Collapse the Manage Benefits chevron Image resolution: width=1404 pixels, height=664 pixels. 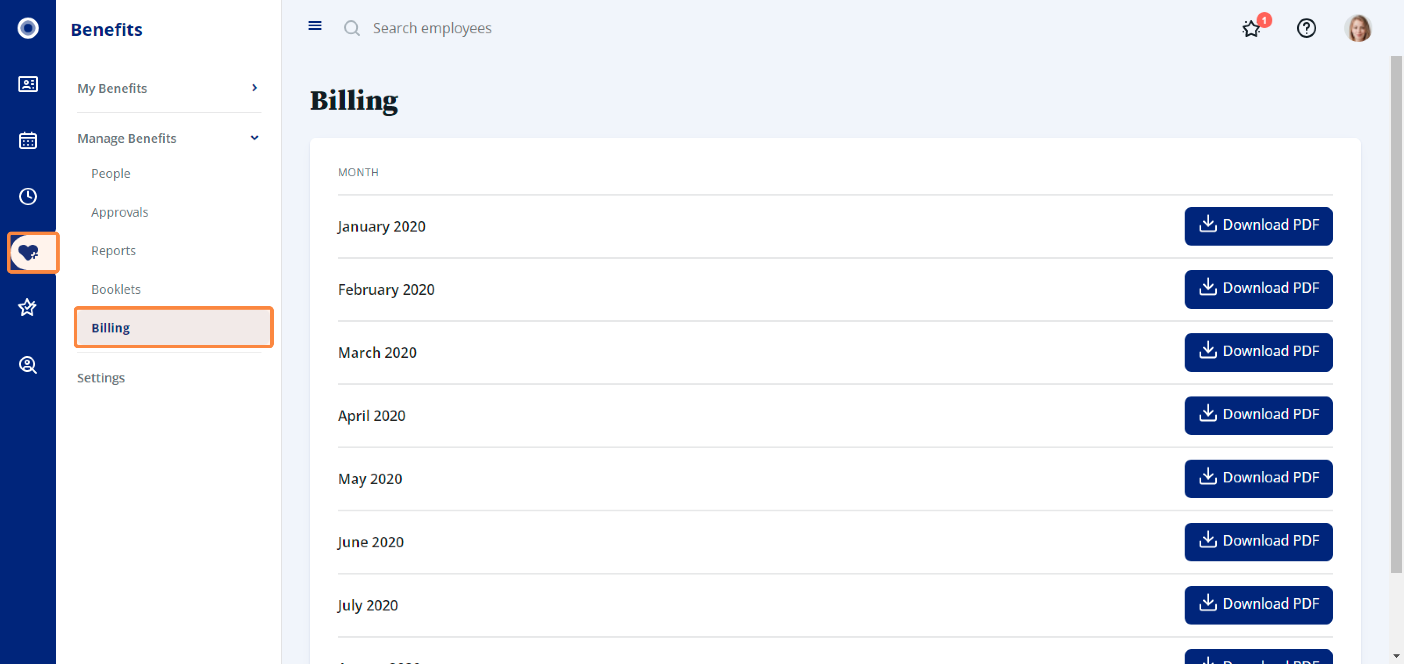254,138
